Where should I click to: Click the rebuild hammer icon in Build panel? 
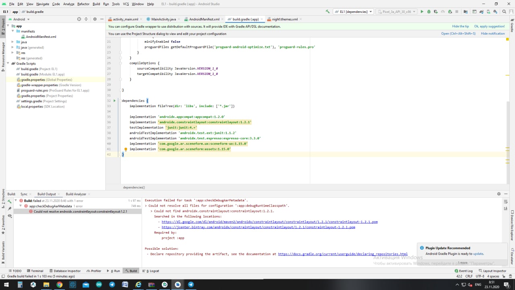point(10,201)
